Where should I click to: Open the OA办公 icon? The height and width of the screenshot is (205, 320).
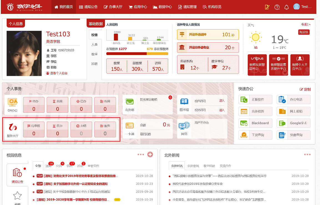click(12, 102)
